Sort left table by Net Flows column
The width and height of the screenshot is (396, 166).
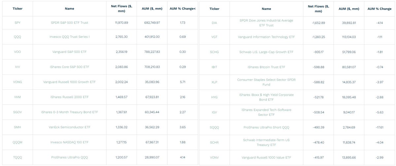[x=120, y=9]
